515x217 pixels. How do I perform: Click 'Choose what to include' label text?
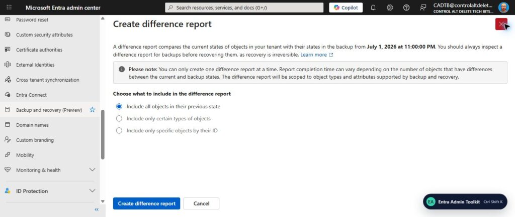[172, 94]
